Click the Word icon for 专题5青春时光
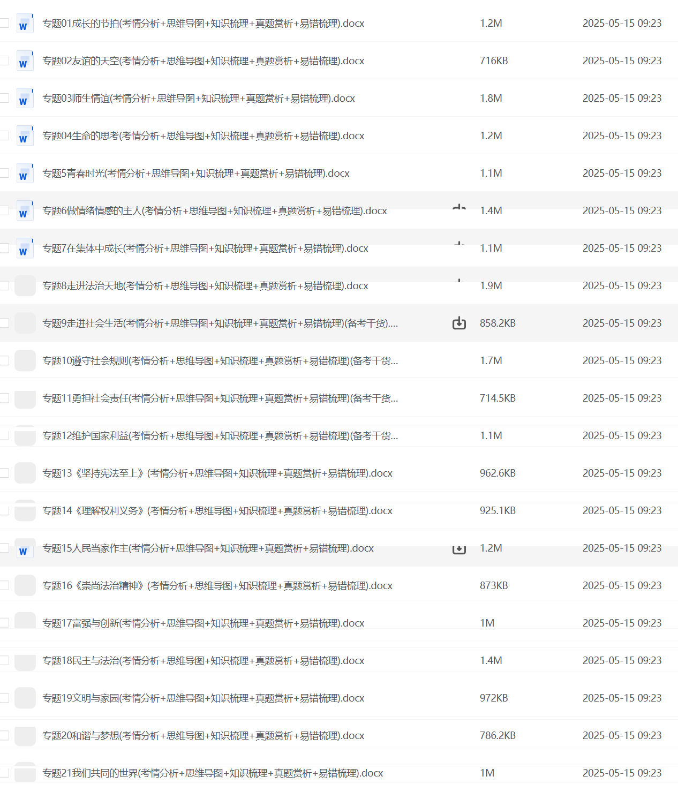678x799 pixels. coord(25,174)
